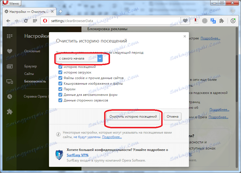Open the Opera Меню button
The image size is (241, 173).
(12, 3)
